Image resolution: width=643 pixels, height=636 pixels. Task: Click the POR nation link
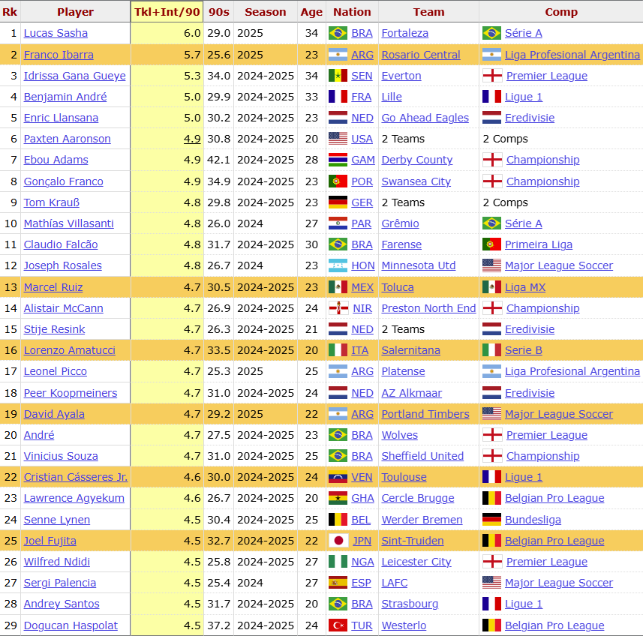pos(362,181)
